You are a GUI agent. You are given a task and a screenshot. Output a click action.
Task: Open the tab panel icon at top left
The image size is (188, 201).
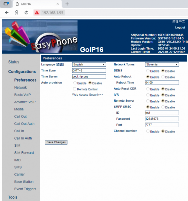[6, 4]
